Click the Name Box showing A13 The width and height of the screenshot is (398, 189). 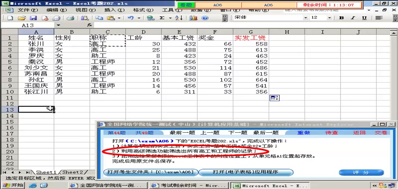28,25
